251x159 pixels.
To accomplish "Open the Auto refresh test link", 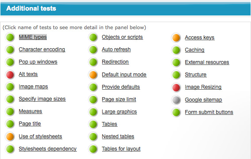I will tap(116, 49).
